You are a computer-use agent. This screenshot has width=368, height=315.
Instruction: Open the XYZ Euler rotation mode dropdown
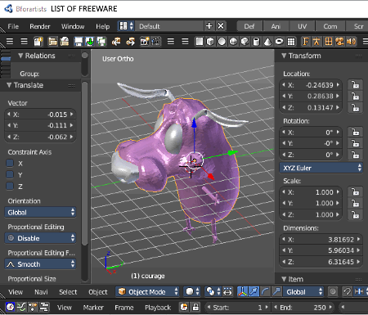[x=321, y=168]
